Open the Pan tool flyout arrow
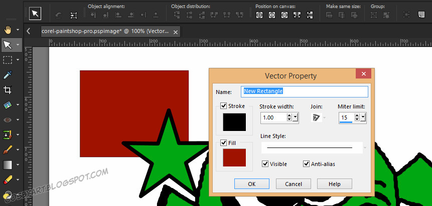This screenshot has height=206, width=432. point(18,29)
